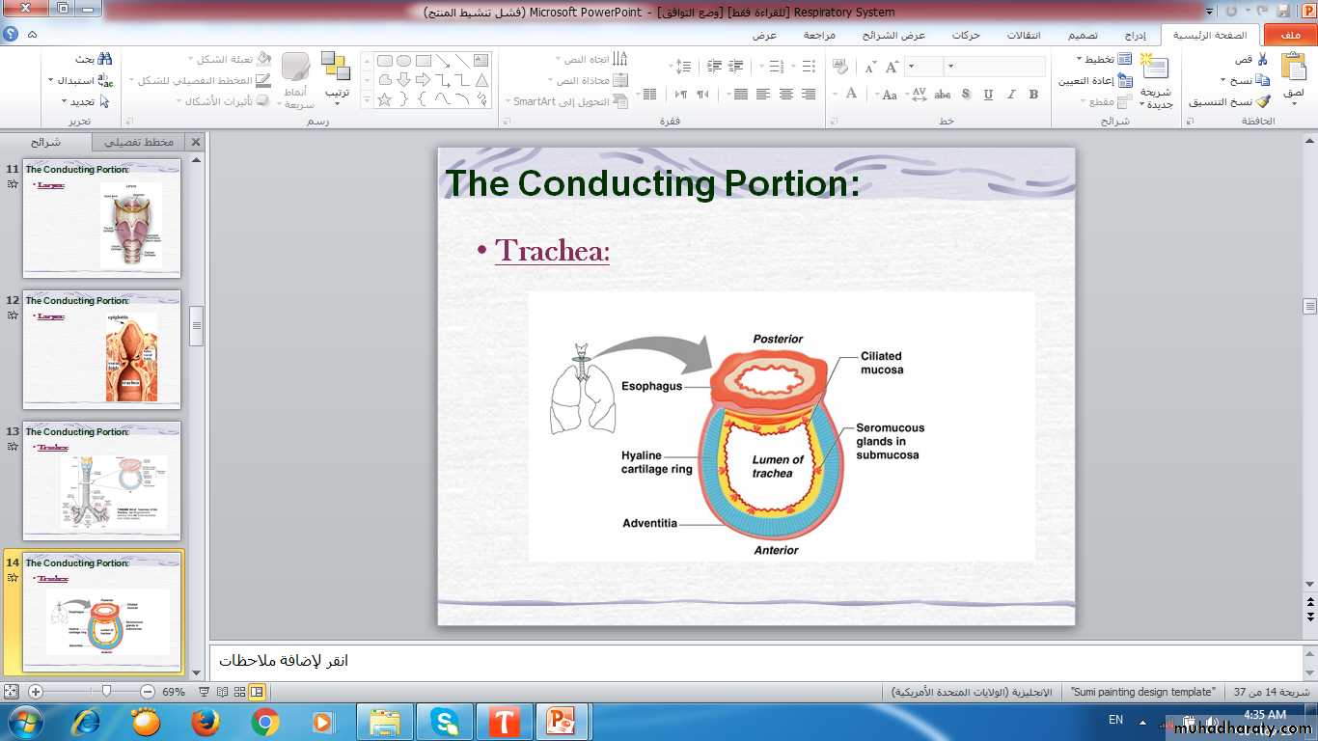
Task: Open the Insert (إدراج) ribbon tab
Action: pyautogui.click(x=1136, y=36)
